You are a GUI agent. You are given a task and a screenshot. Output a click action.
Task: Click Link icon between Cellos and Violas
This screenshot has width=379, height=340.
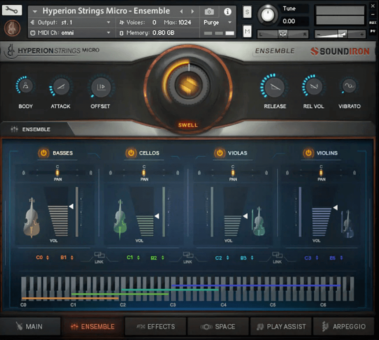[188, 257]
